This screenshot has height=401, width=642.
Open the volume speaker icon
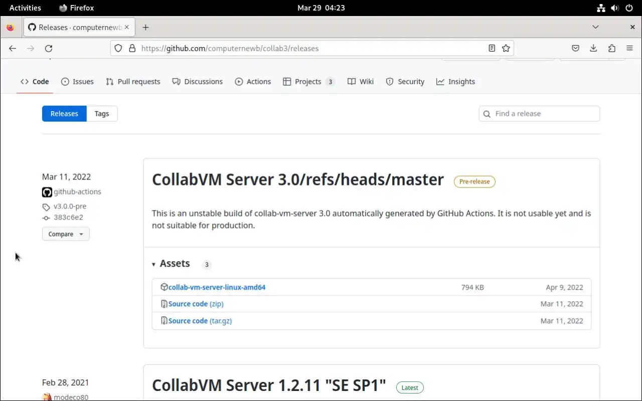tap(615, 8)
